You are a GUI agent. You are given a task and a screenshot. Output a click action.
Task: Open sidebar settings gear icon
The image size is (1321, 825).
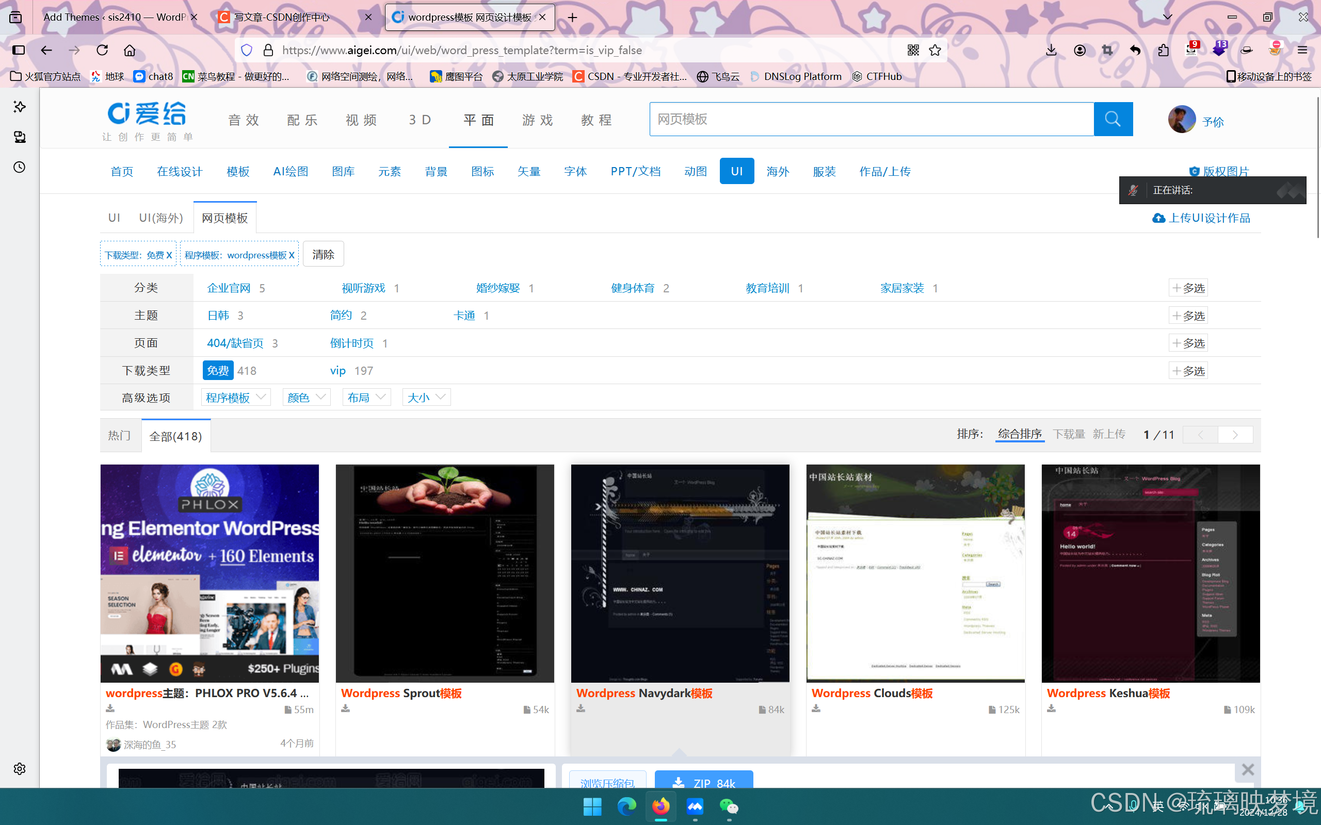[x=20, y=769]
